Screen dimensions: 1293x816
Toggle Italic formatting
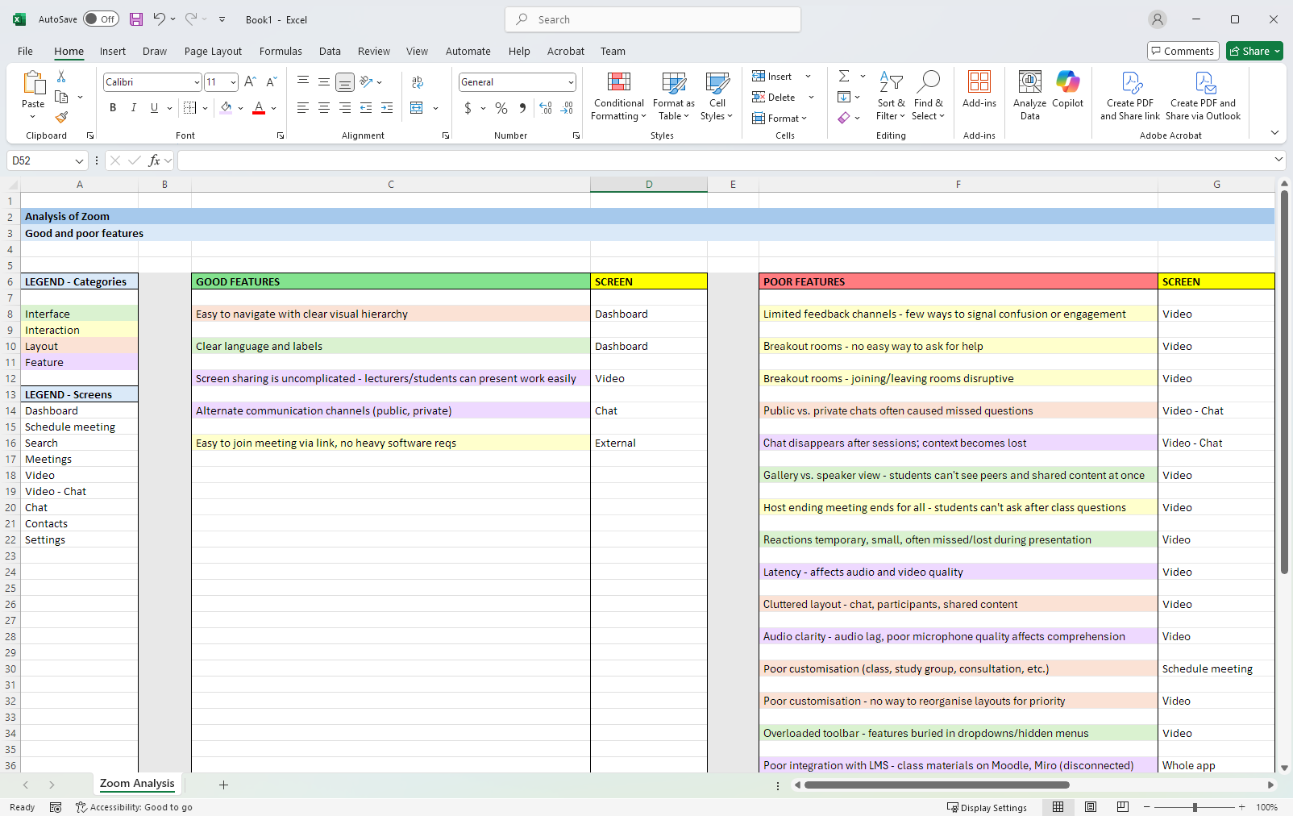pos(134,107)
